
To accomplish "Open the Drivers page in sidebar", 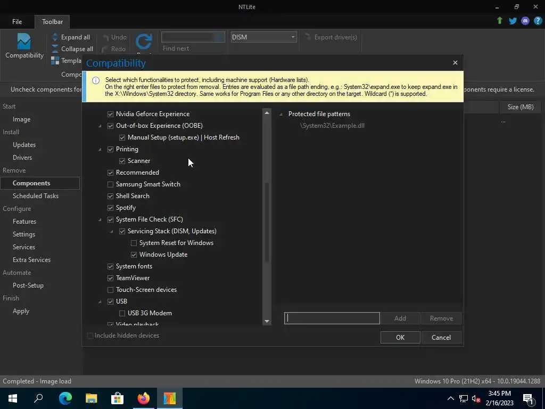I will coord(22,158).
